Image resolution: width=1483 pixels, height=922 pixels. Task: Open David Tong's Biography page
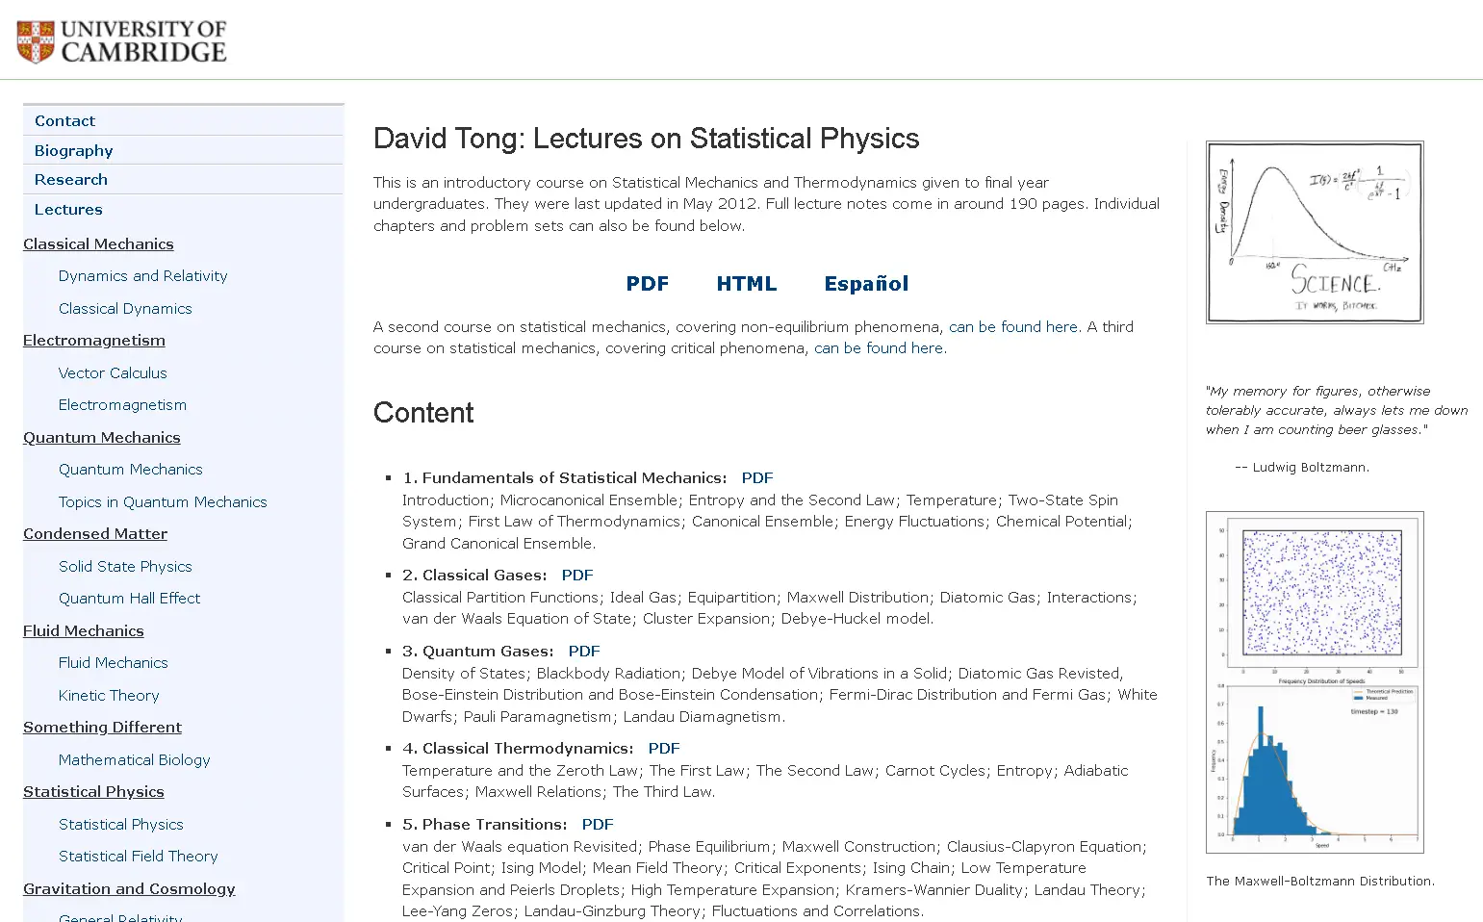(x=73, y=150)
